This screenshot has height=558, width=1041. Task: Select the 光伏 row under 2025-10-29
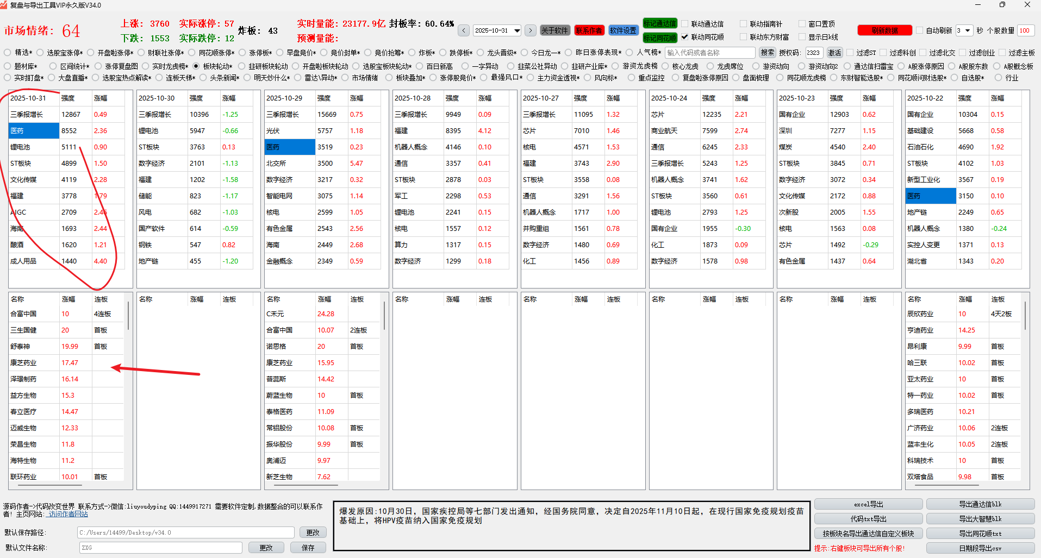(290, 131)
